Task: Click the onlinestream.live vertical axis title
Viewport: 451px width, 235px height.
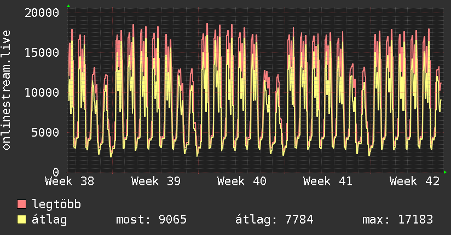Action: 6,90
